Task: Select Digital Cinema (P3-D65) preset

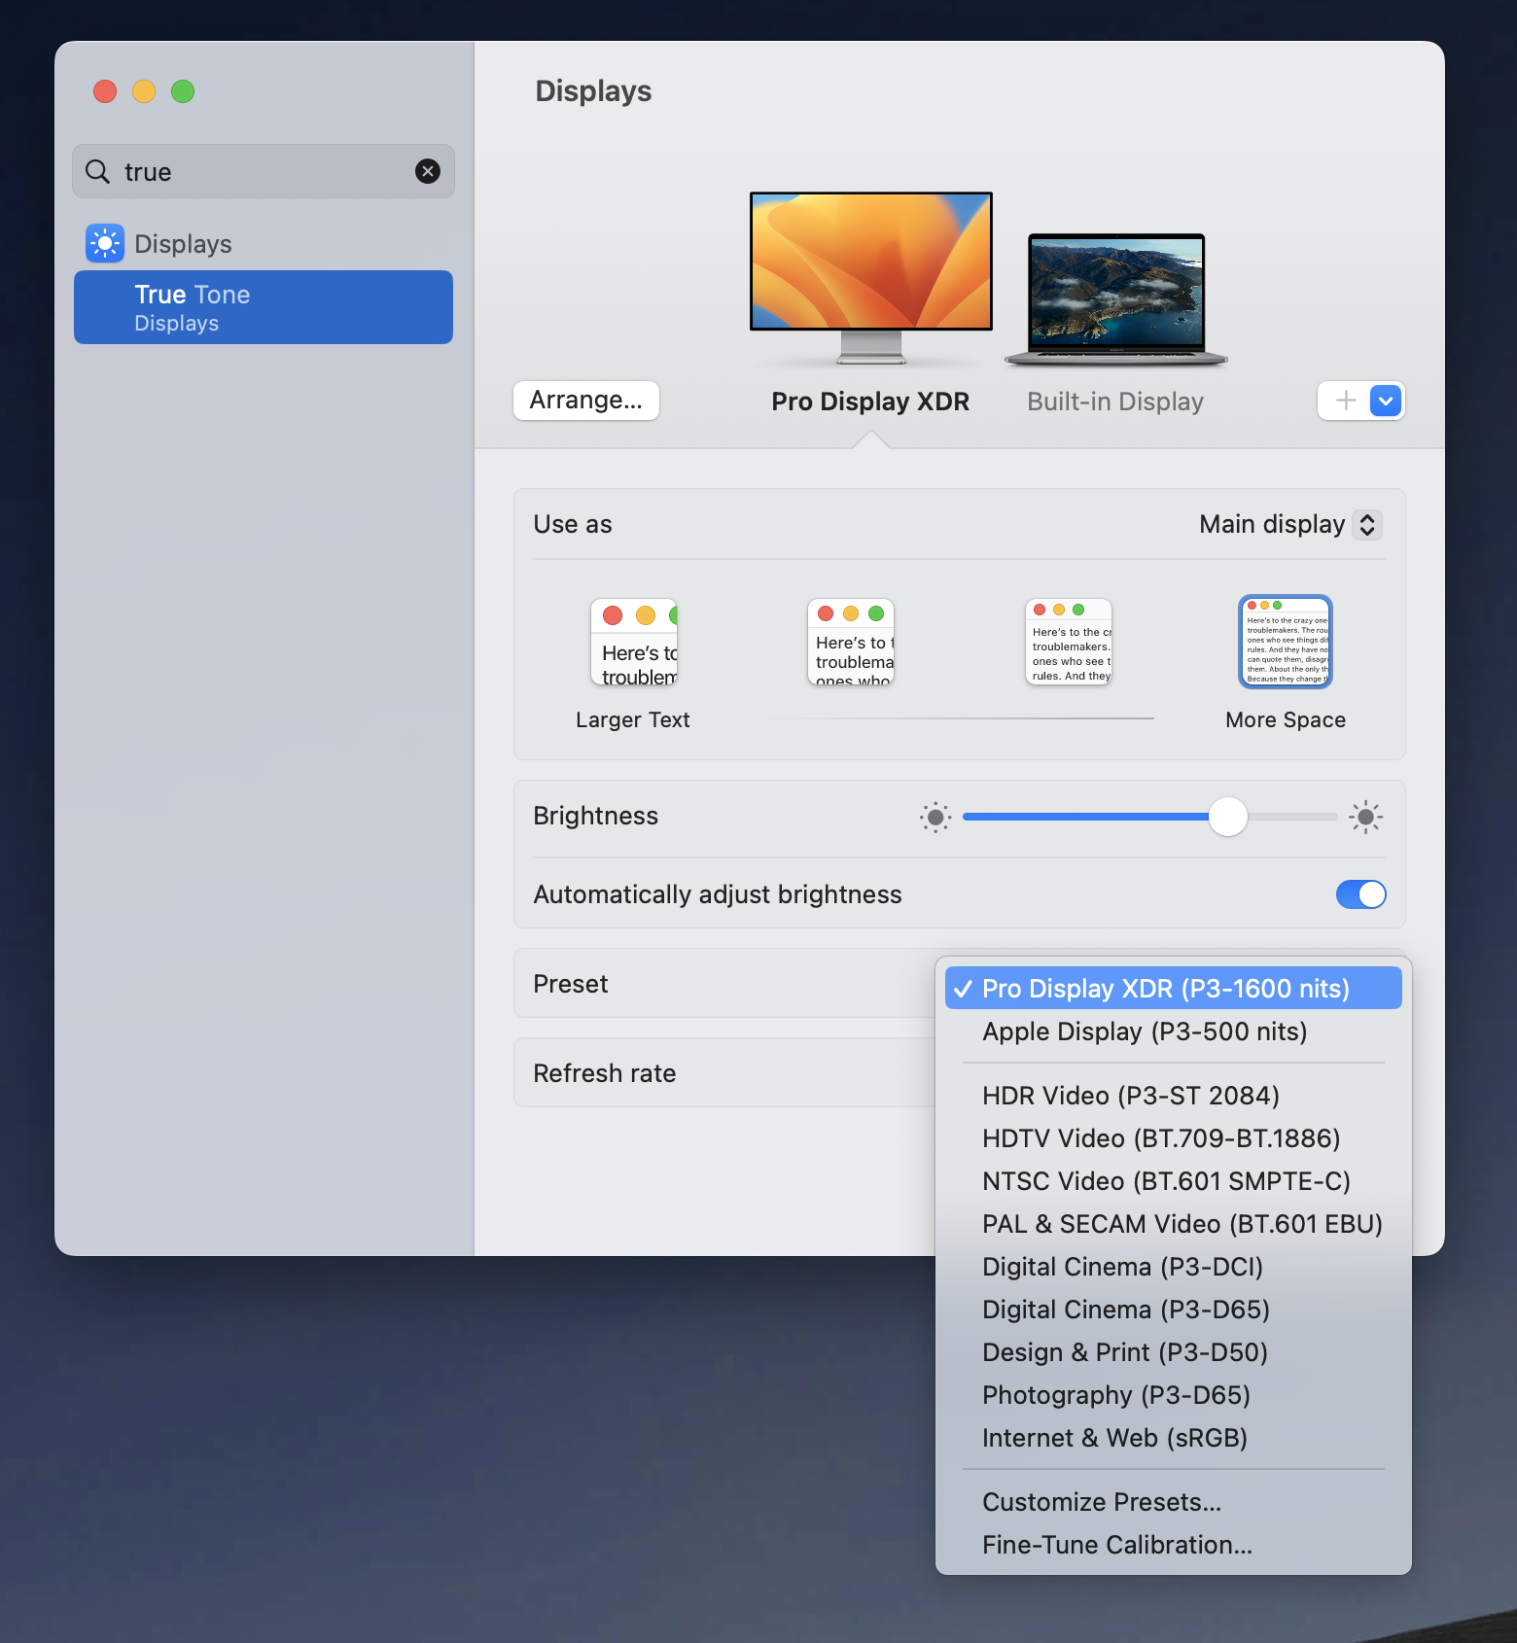Action: coord(1174,1310)
